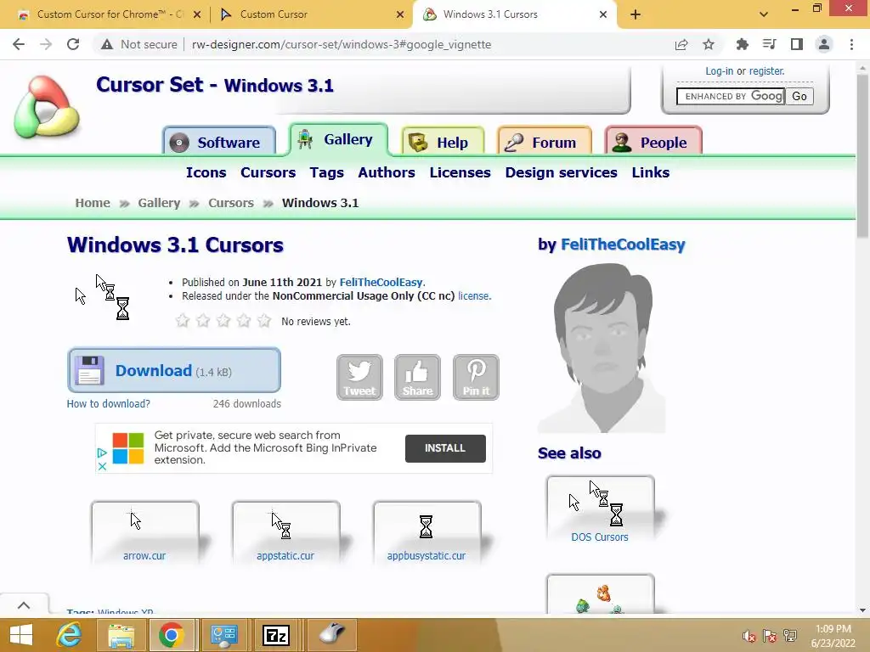Open the media control icon in toolbar
This screenshot has width=870, height=652.
click(769, 44)
